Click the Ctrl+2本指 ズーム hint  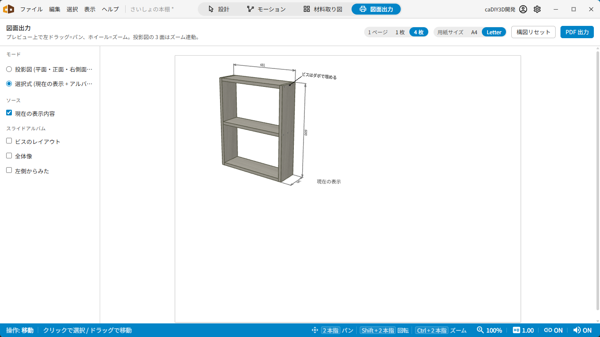pos(441,330)
